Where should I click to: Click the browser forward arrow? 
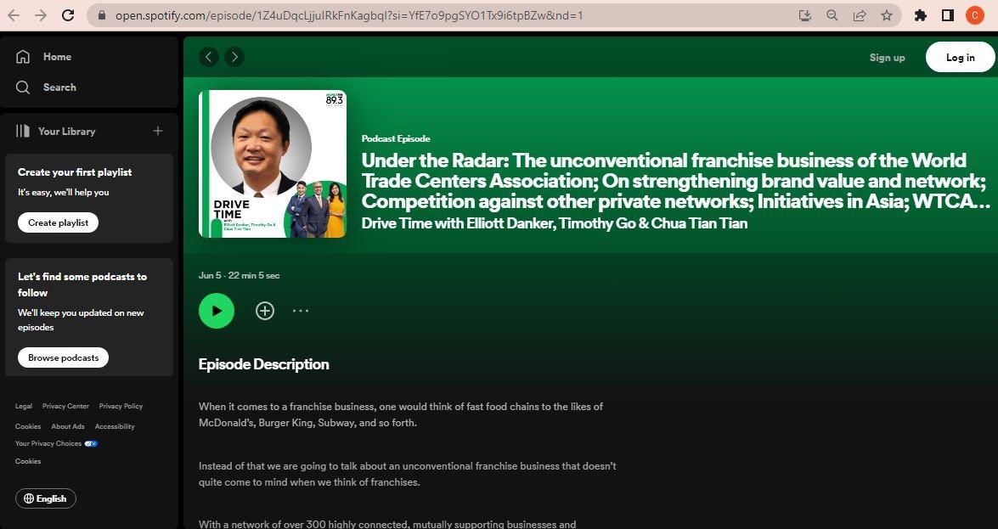coord(41,15)
